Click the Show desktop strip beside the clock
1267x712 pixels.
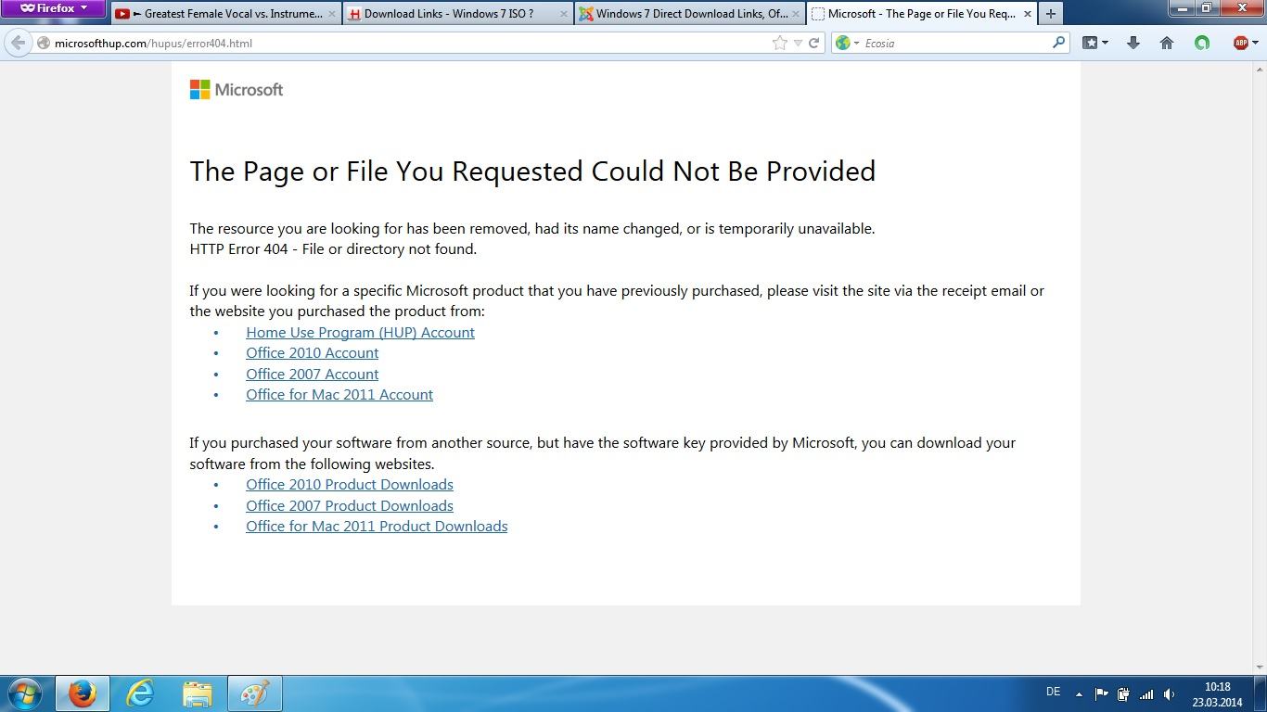(1261, 693)
